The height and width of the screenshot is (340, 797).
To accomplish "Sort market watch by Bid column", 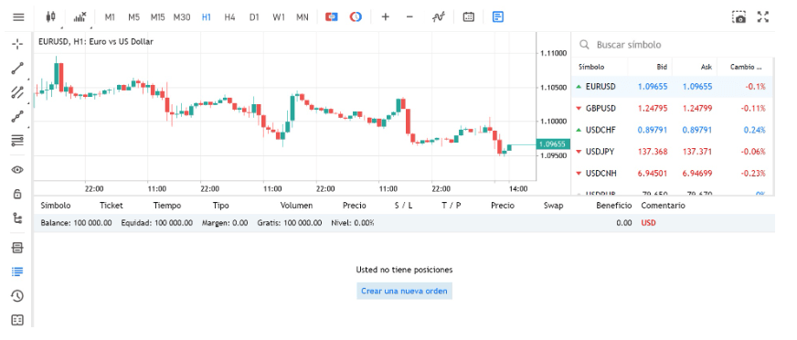I will pyautogui.click(x=661, y=67).
